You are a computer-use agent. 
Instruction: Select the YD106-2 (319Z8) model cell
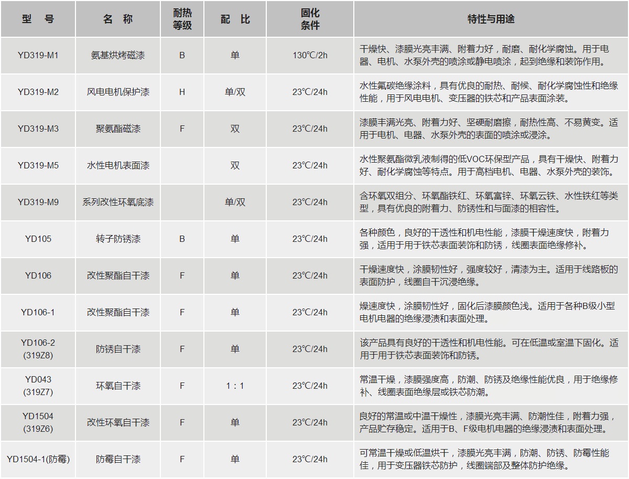(x=37, y=348)
